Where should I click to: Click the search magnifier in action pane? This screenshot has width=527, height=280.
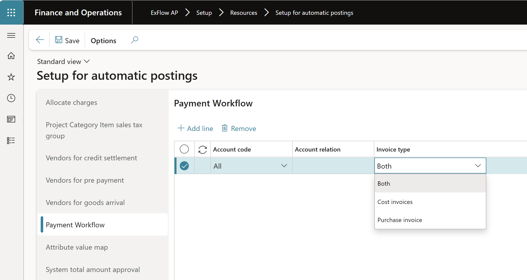135,40
